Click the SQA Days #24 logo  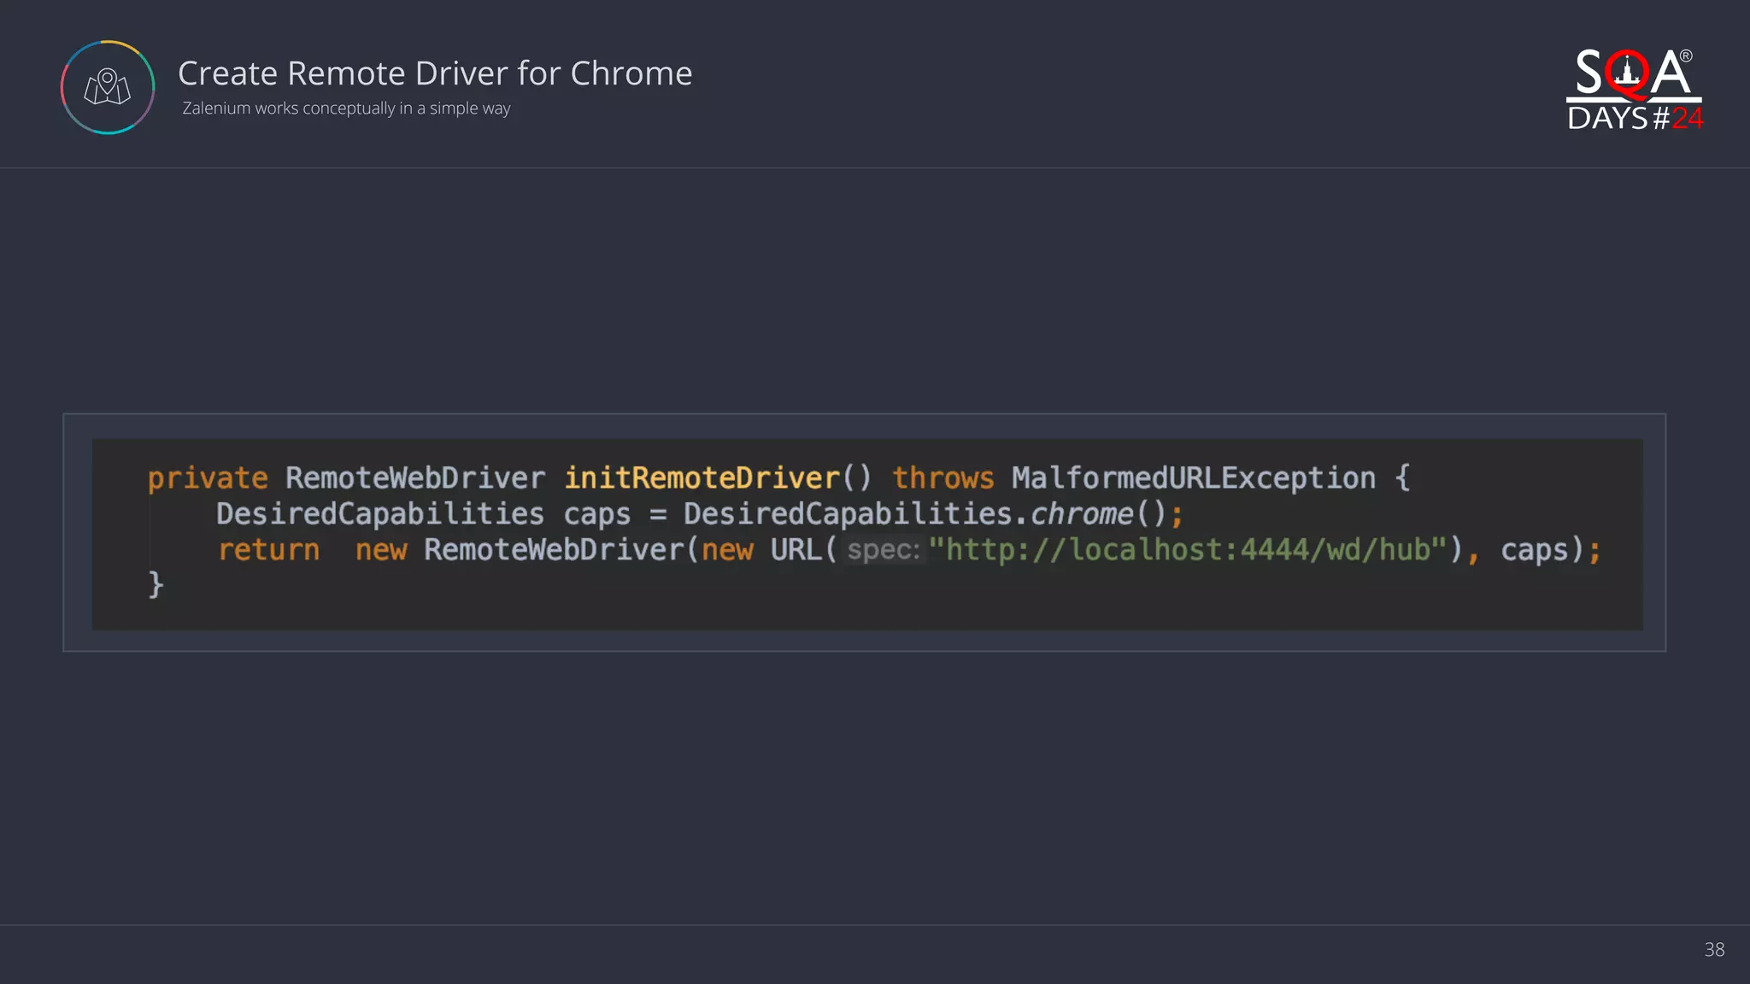click(1633, 89)
